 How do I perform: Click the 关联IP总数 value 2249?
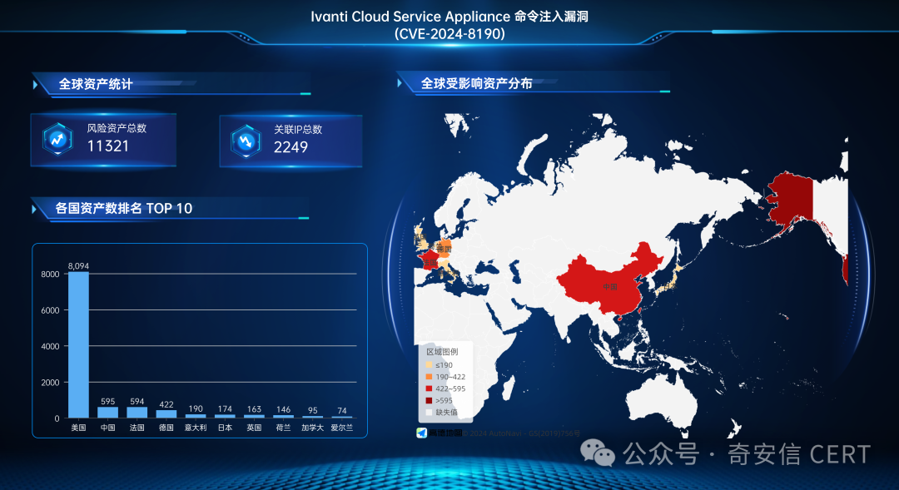point(291,147)
